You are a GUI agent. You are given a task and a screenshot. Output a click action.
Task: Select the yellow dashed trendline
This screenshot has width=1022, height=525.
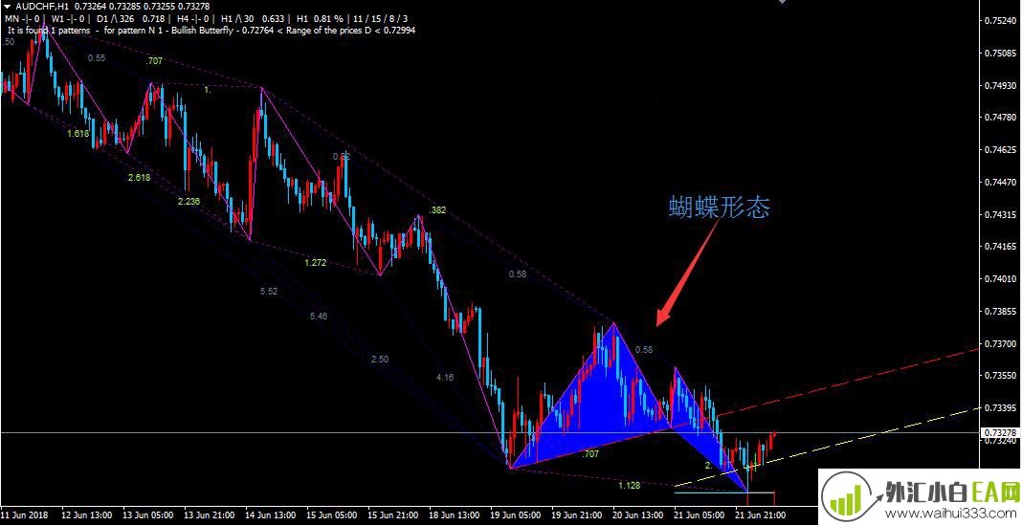(x=828, y=447)
